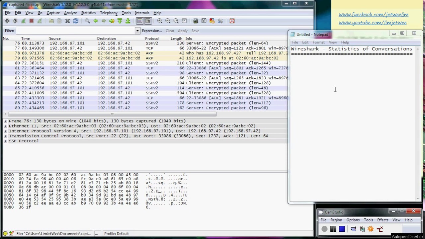Click Profile: Default in status bar
425x239 pixels.
pyautogui.click(x=116, y=234)
